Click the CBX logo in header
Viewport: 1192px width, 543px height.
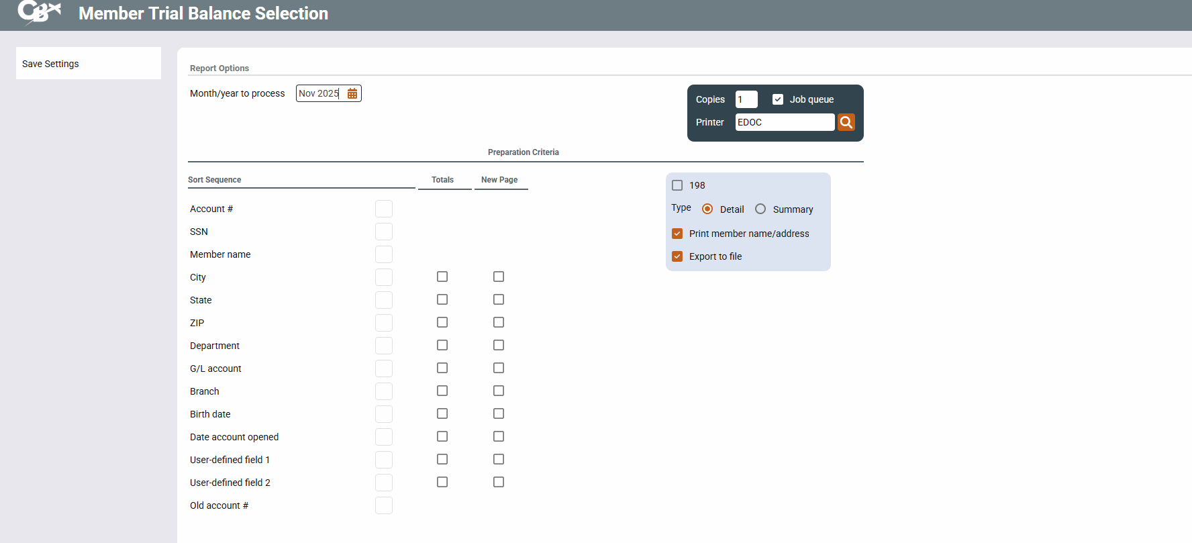coord(39,12)
